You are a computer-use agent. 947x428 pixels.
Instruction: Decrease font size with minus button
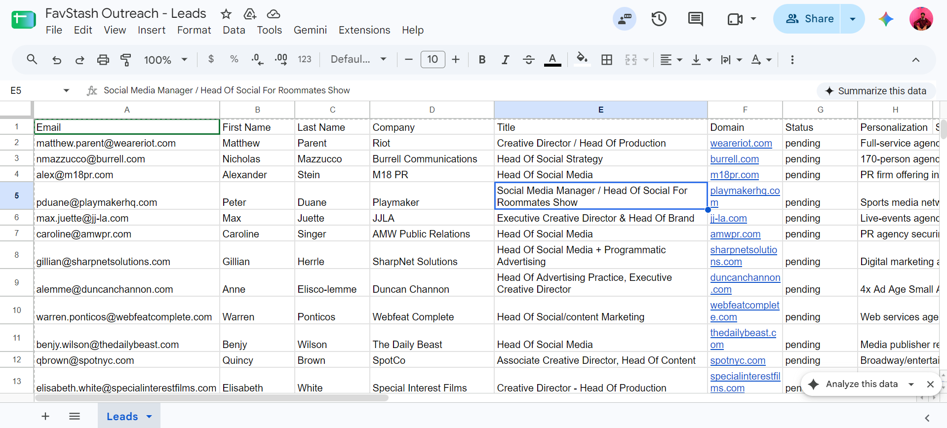click(408, 59)
